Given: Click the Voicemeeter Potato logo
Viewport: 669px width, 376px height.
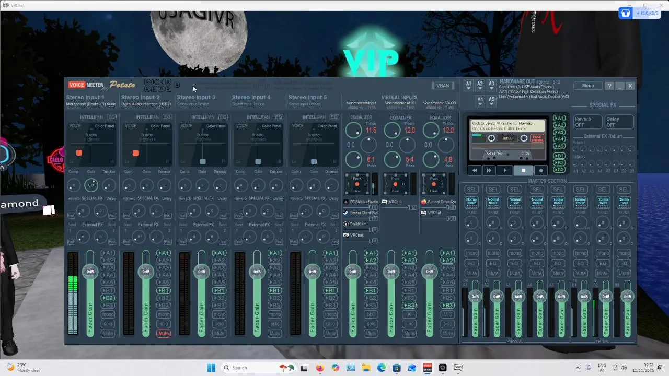Looking at the screenshot, I should coord(102,85).
